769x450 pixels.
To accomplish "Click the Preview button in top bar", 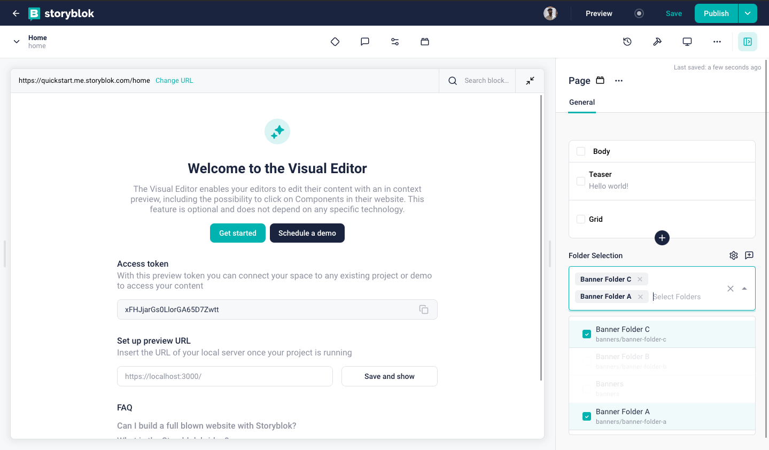I will point(599,13).
